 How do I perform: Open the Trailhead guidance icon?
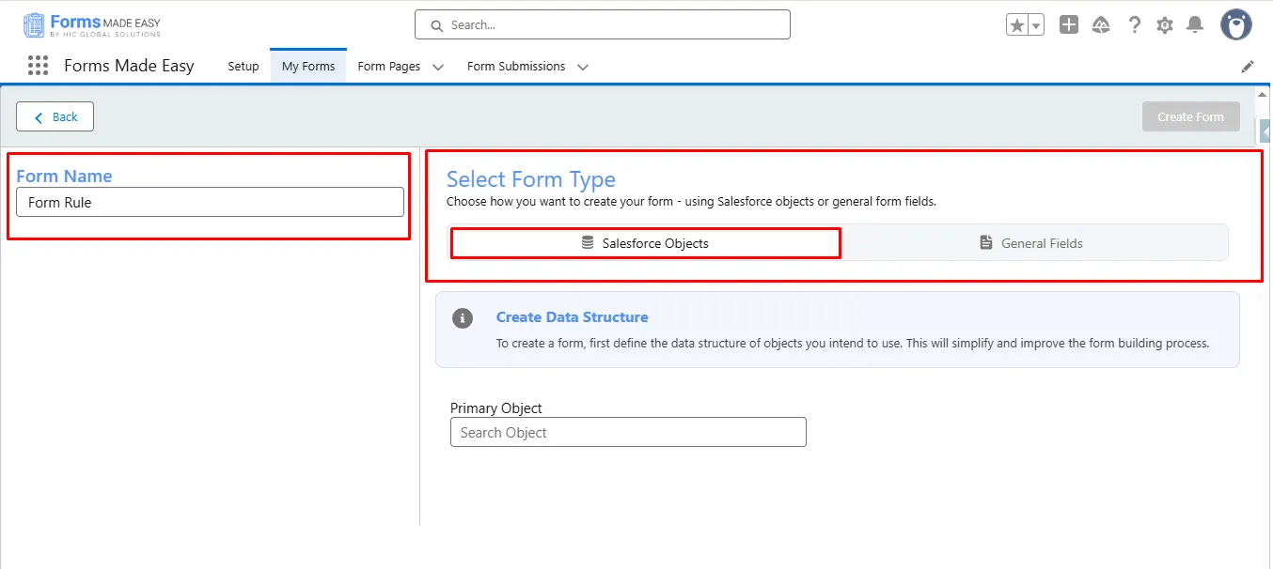click(1101, 25)
